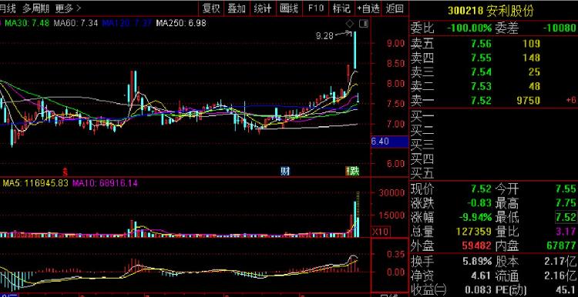
Task: Click the blue 6.40 price axis marker
Action: point(390,142)
